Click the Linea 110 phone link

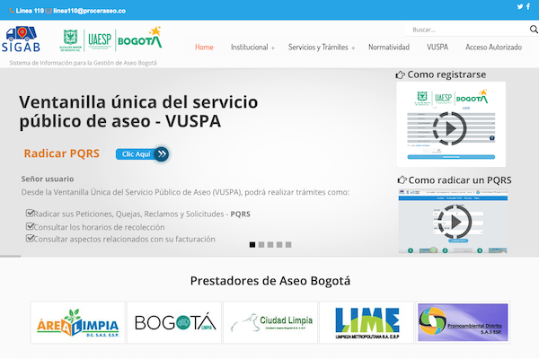tap(30, 11)
